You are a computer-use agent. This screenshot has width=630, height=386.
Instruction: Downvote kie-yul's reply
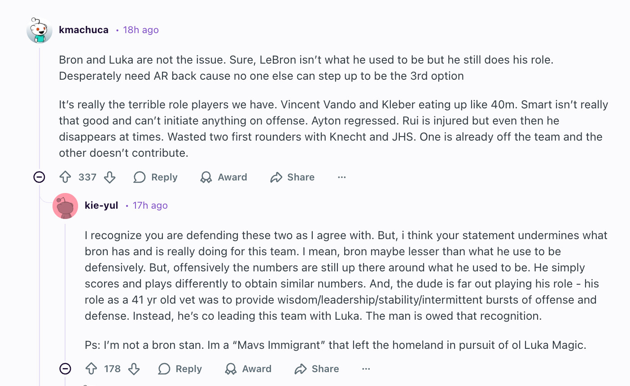134,369
